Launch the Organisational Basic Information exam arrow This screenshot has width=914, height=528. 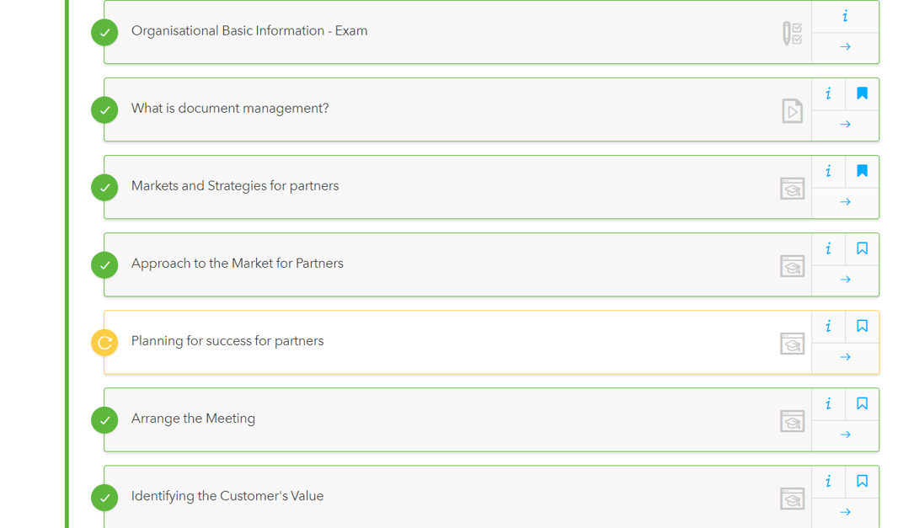tap(845, 47)
